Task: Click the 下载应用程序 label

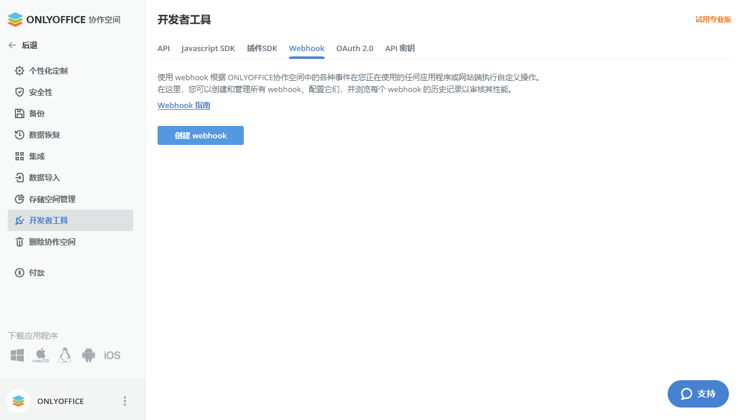Action: click(x=33, y=336)
